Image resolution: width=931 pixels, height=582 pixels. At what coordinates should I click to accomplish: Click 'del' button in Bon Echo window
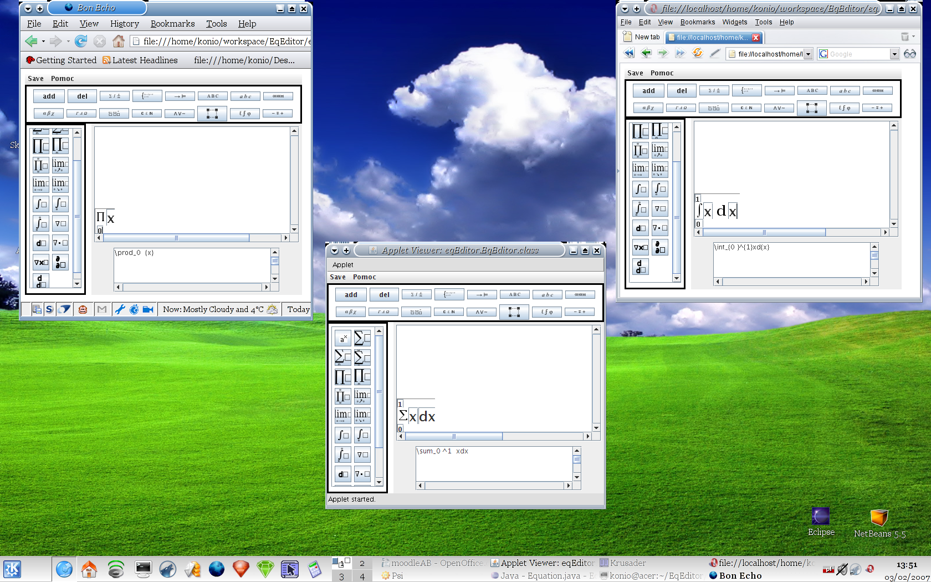pos(82,96)
